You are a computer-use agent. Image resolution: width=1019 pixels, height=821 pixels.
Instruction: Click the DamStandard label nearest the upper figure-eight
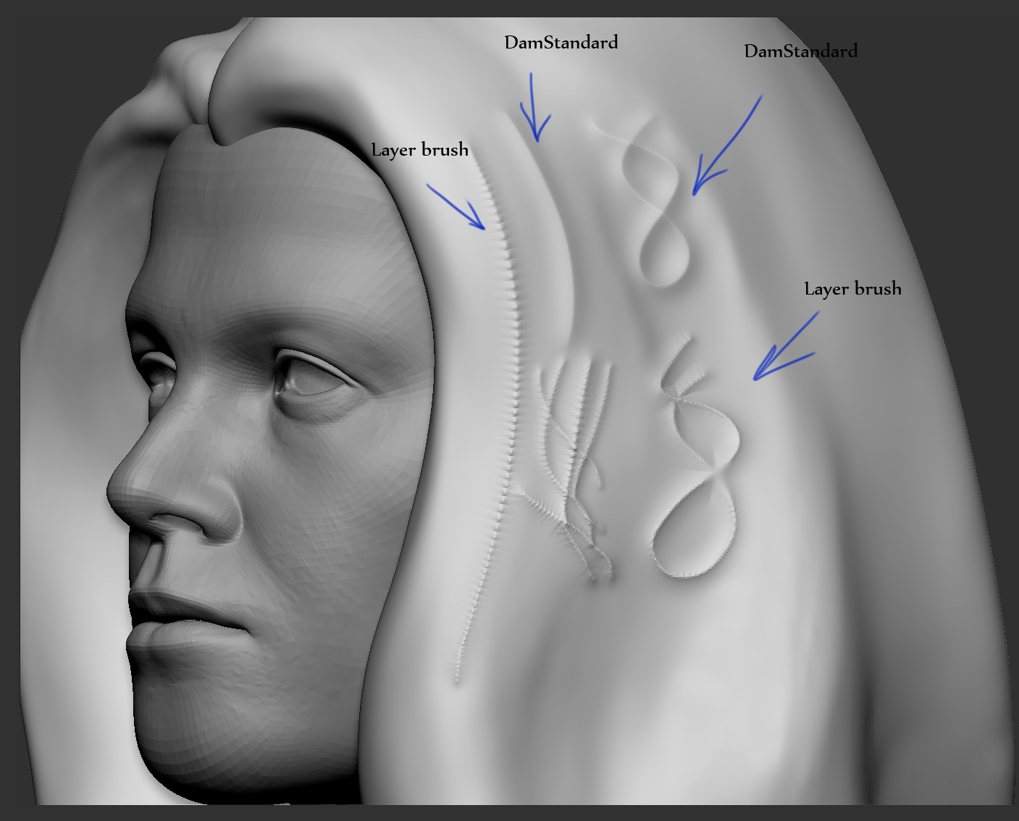801,51
